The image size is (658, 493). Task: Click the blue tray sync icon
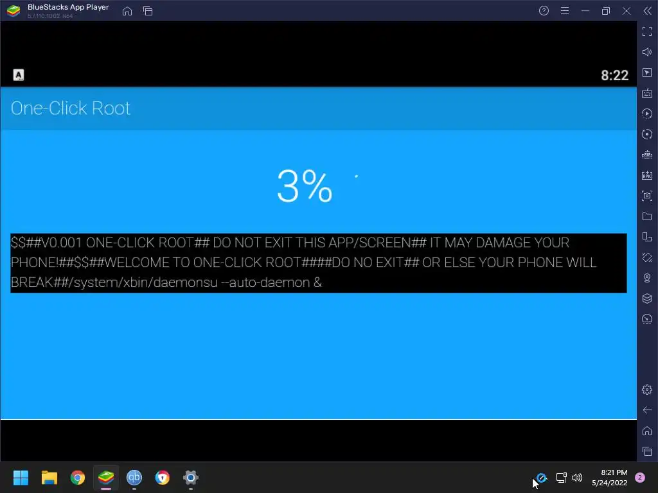(542, 478)
